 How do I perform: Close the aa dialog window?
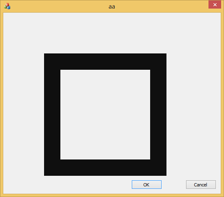click(x=215, y=5)
